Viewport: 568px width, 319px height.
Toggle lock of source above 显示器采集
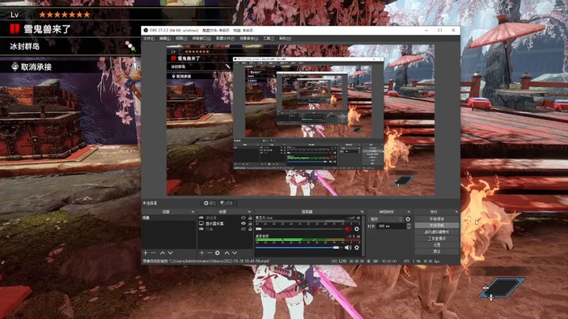tap(250, 218)
